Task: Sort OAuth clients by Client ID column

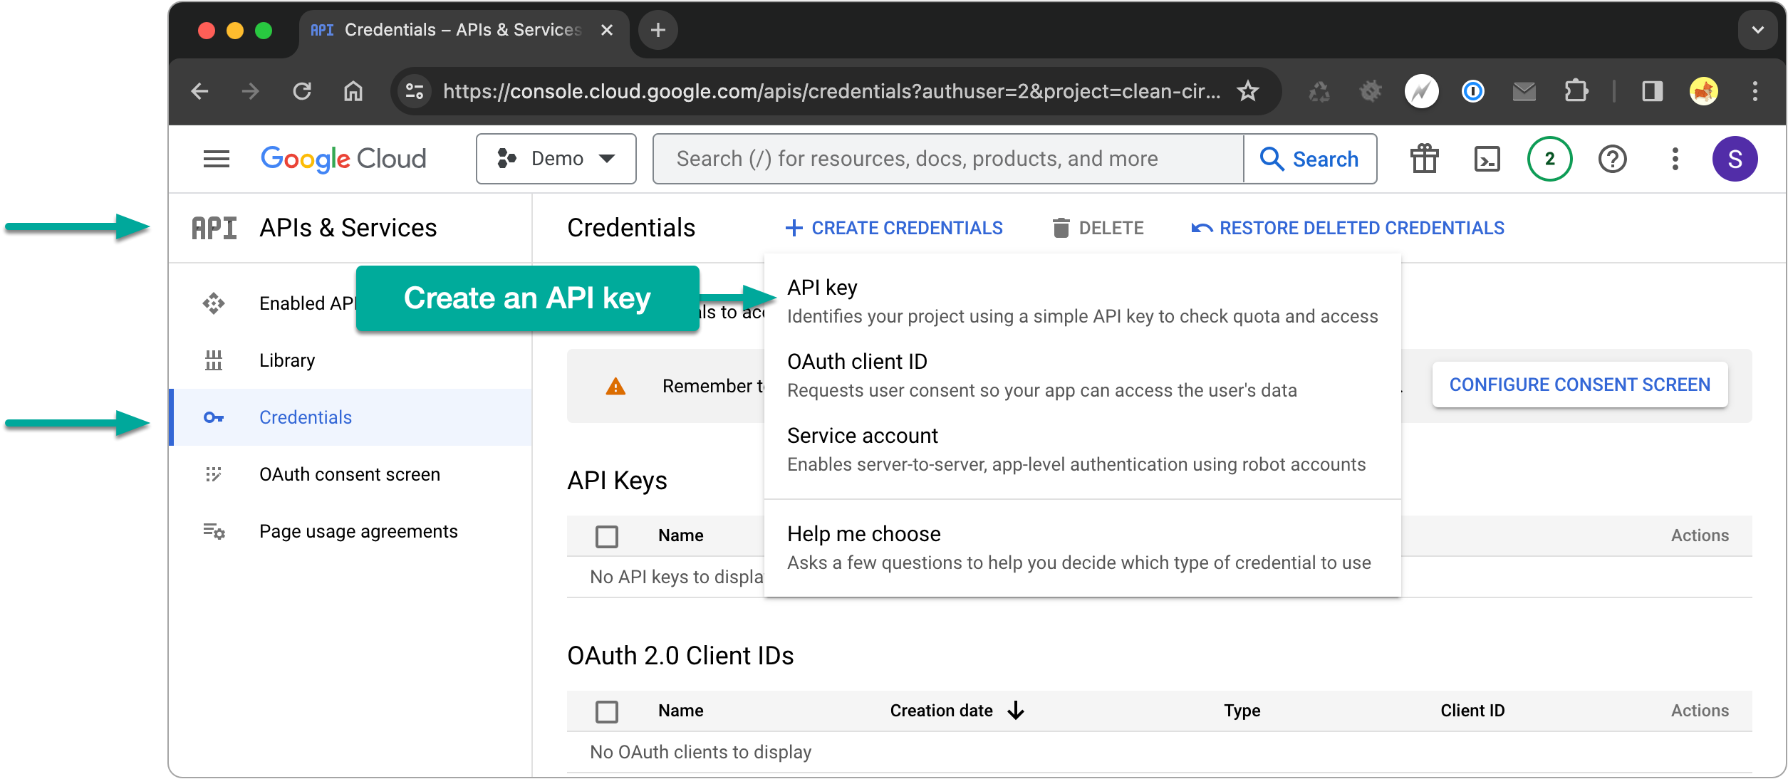Action: [1472, 711]
